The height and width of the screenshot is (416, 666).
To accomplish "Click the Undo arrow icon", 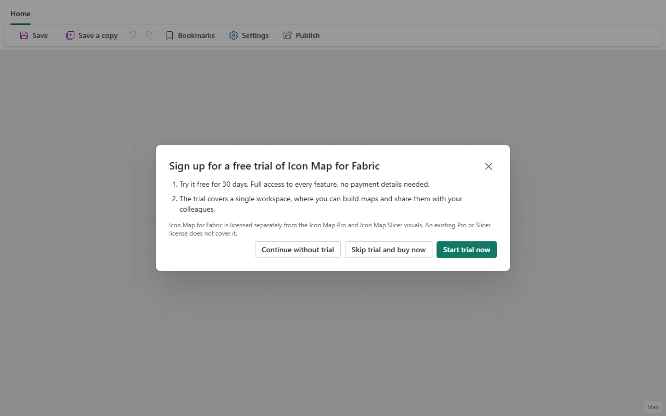I will click(133, 35).
